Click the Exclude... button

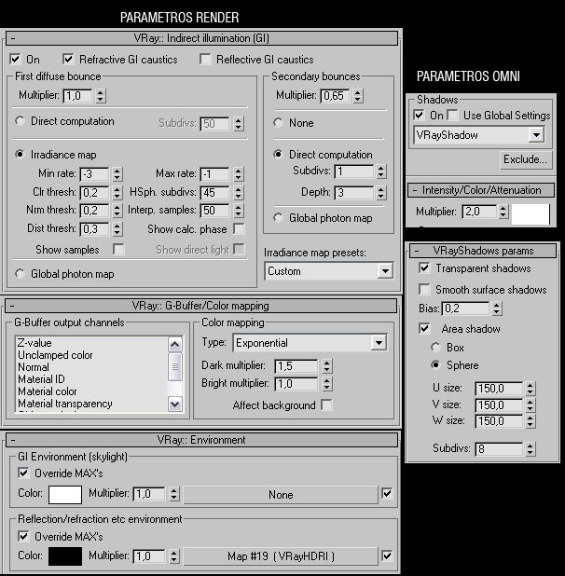tap(526, 159)
